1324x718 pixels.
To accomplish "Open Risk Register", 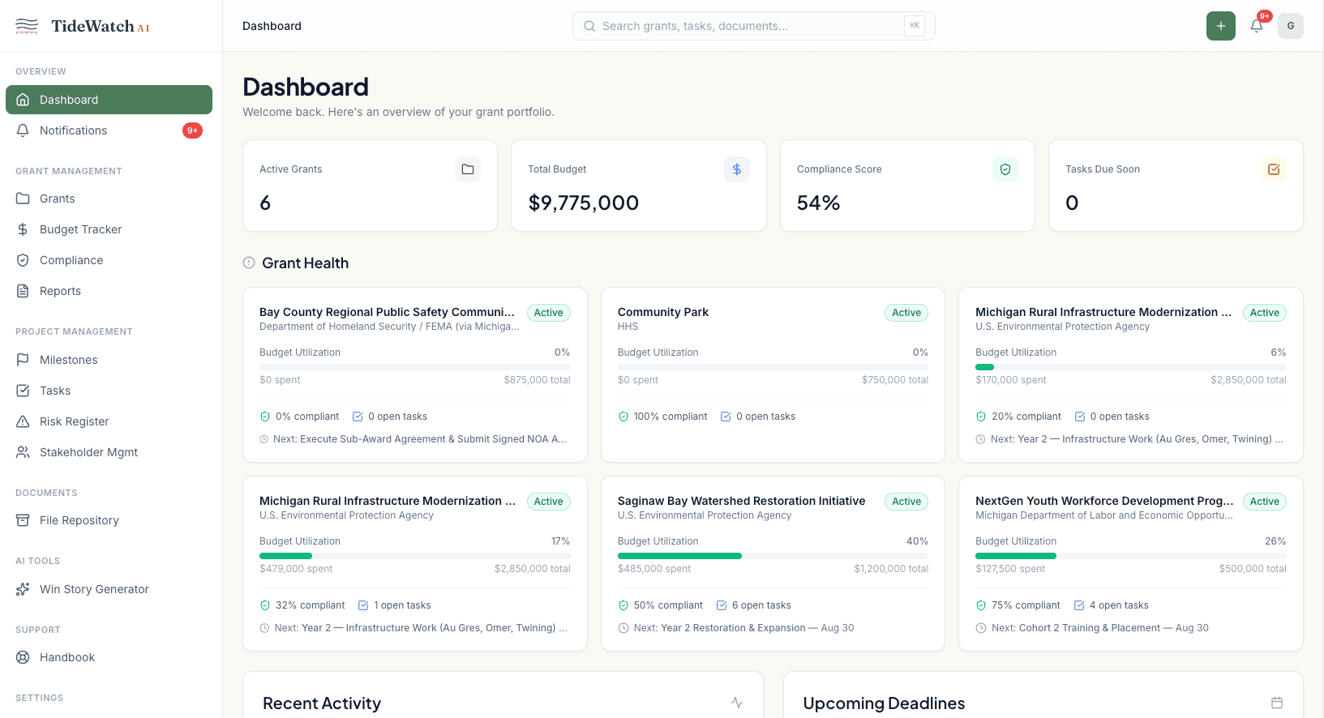I will [109, 421].
